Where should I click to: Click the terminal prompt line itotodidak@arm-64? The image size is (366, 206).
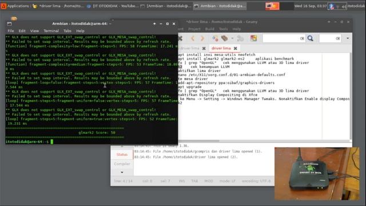[27, 141]
